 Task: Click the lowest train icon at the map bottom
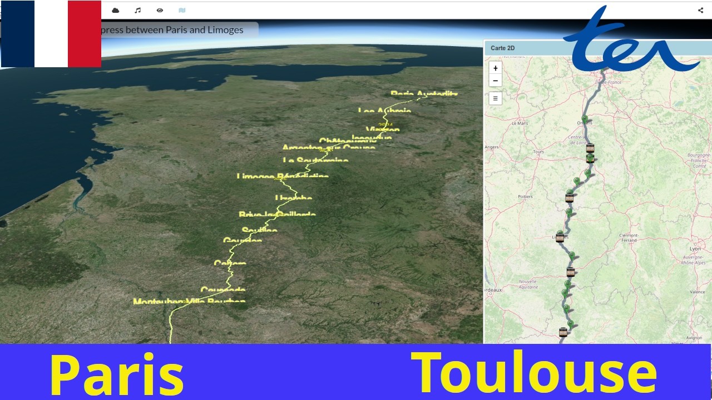(x=563, y=332)
